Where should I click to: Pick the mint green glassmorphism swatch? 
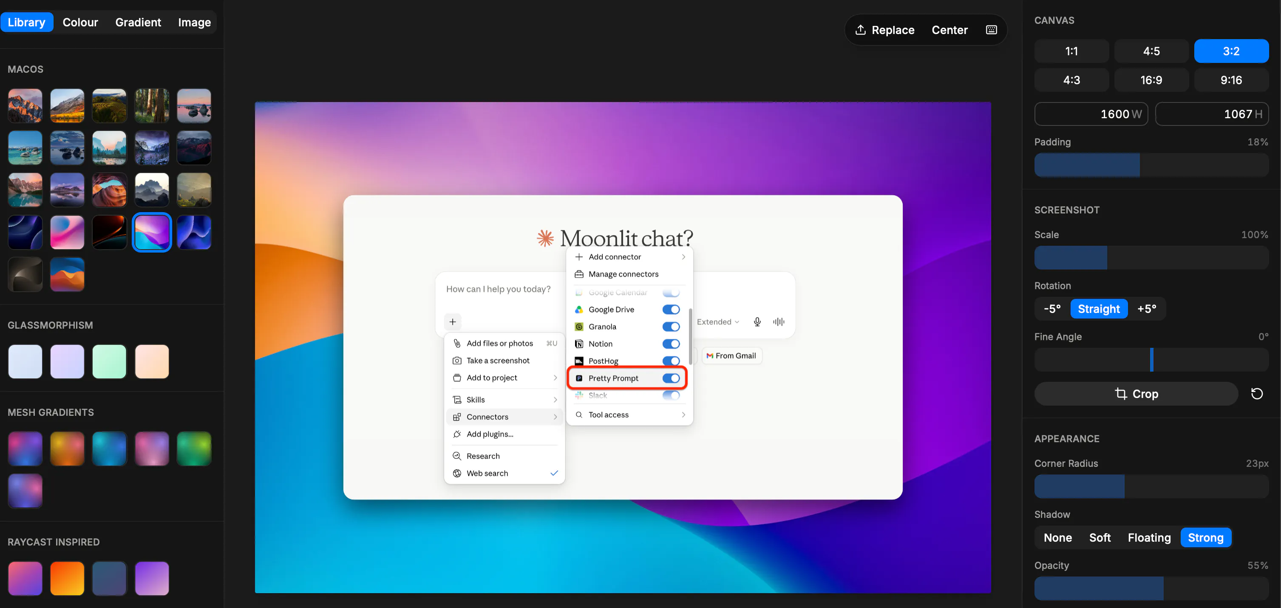[109, 361]
